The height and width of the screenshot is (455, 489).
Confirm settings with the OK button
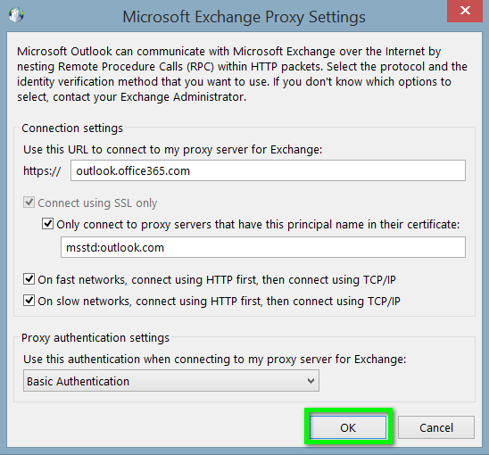348,427
